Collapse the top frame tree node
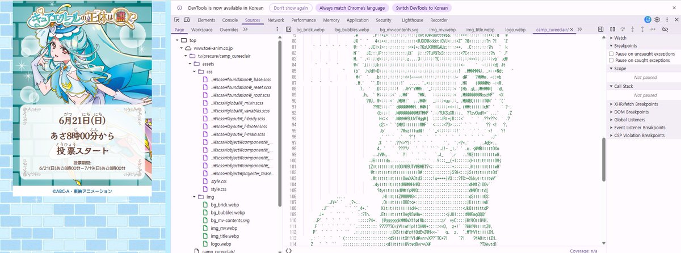The width and height of the screenshot is (681, 253). pyautogui.click(x=177, y=40)
